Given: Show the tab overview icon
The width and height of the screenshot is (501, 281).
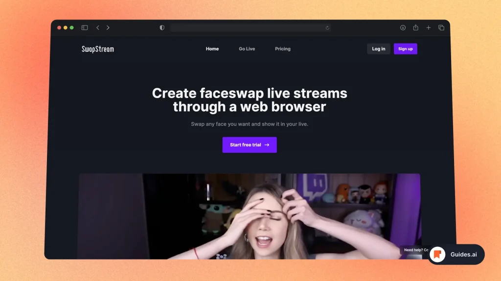Looking at the screenshot, I should (441, 28).
